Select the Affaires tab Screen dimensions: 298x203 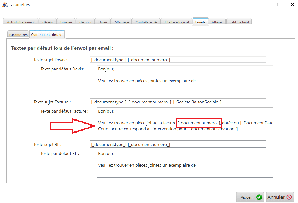[x=217, y=22]
